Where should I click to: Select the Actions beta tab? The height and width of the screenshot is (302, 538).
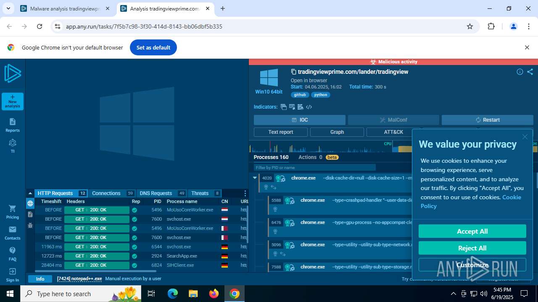click(x=318, y=157)
